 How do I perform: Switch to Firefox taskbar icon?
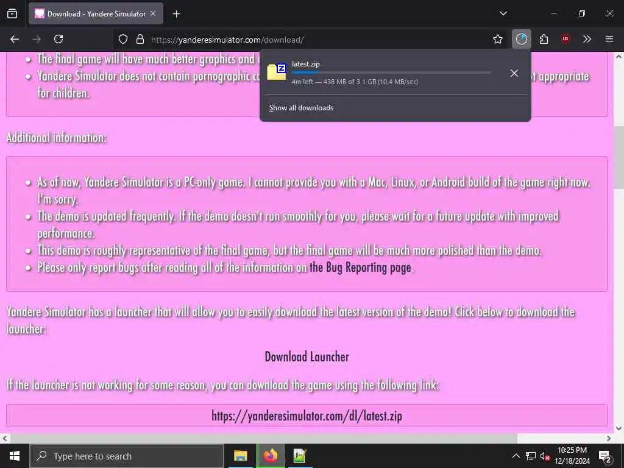(270, 456)
